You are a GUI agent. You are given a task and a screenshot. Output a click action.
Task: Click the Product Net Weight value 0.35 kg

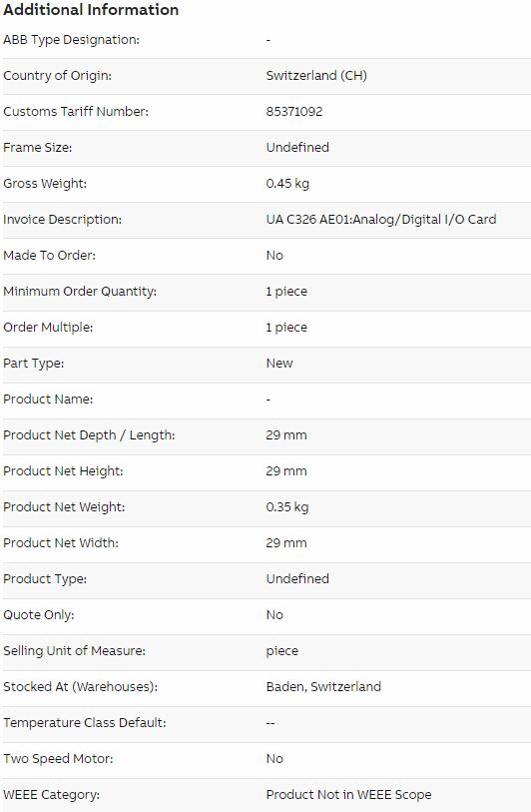[287, 507]
